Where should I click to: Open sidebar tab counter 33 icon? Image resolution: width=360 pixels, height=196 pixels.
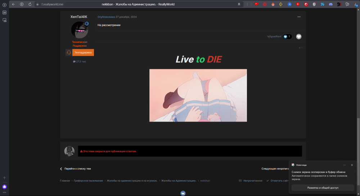pos(4,13)
